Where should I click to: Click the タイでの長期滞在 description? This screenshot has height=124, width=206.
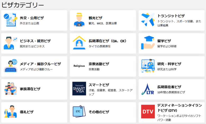100,47
